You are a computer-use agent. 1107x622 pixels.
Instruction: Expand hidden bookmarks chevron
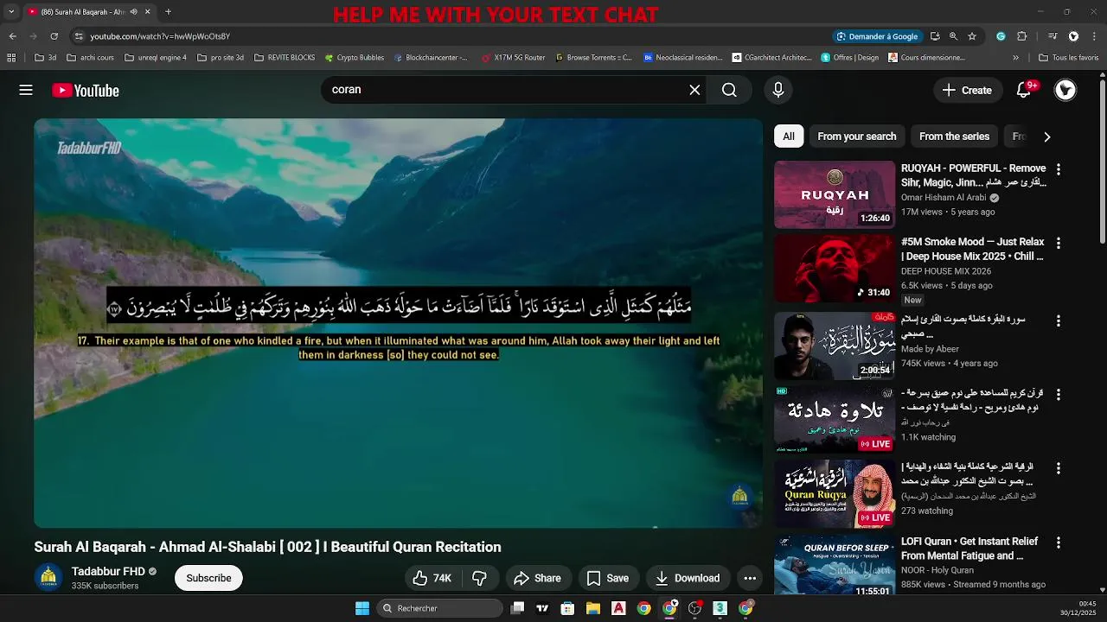[1017, 58]
